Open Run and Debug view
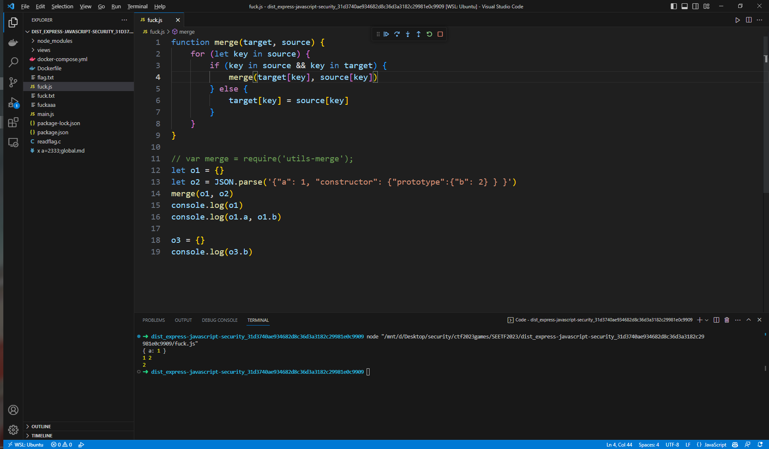The width and height of the screenshot is (769, 449). (x=13, y=102)
